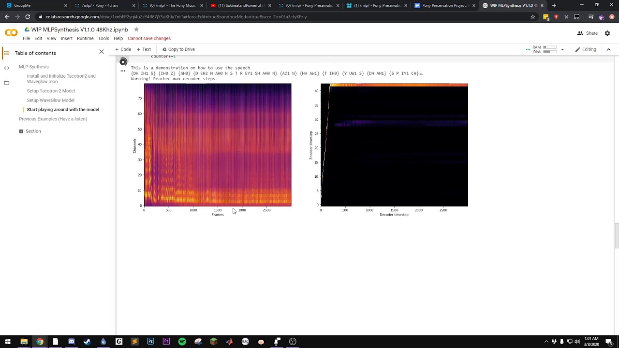Viewport: 619px width, 348px height.
Task: Collapse the notebook header chevron
Action: pos(608,49)
